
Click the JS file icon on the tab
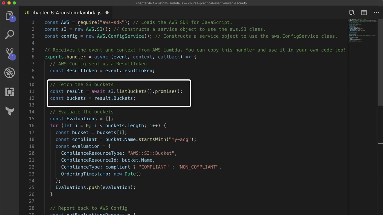[x=27, y=13]
